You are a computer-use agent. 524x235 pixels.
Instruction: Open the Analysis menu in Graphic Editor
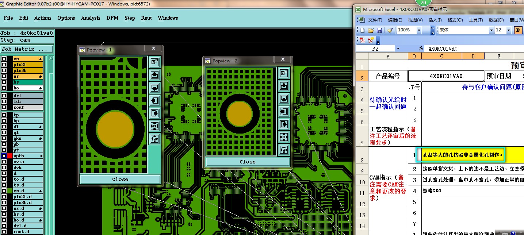91,18
